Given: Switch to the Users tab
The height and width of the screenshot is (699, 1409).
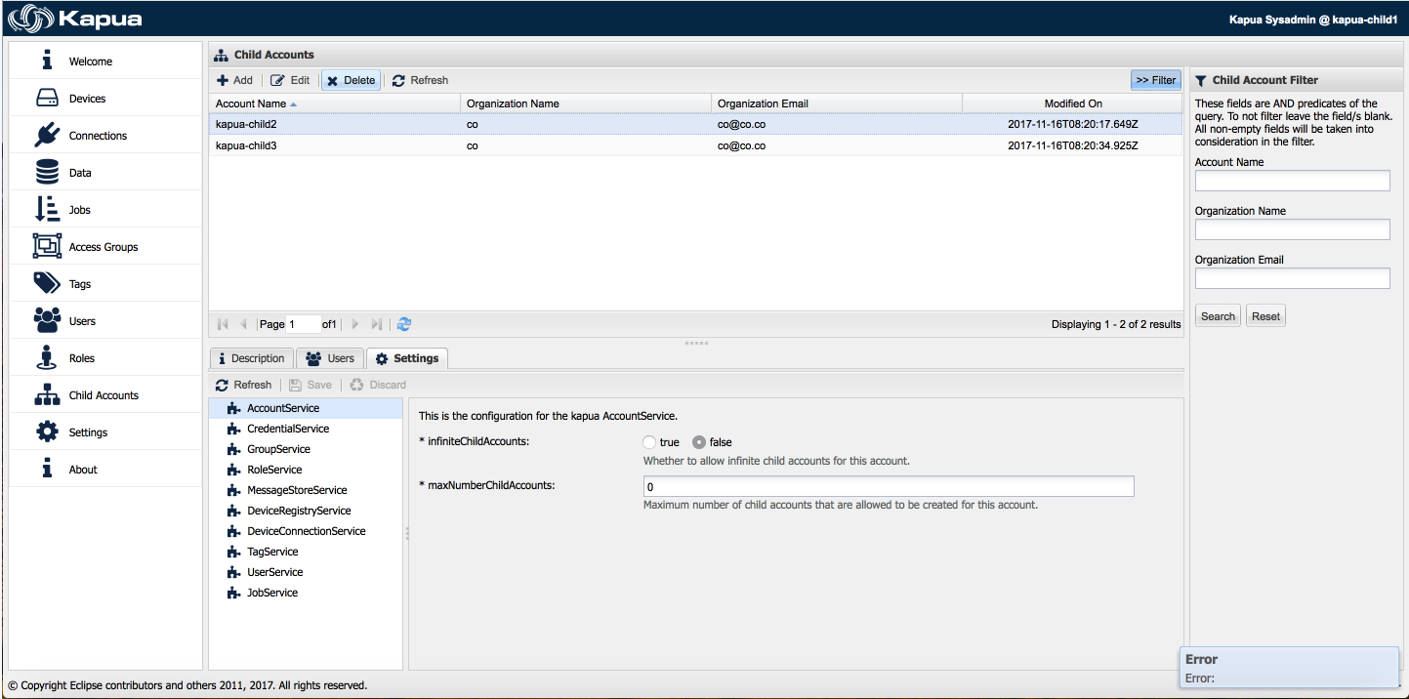Looking at the screenshot, I should (x=330, y=358).
